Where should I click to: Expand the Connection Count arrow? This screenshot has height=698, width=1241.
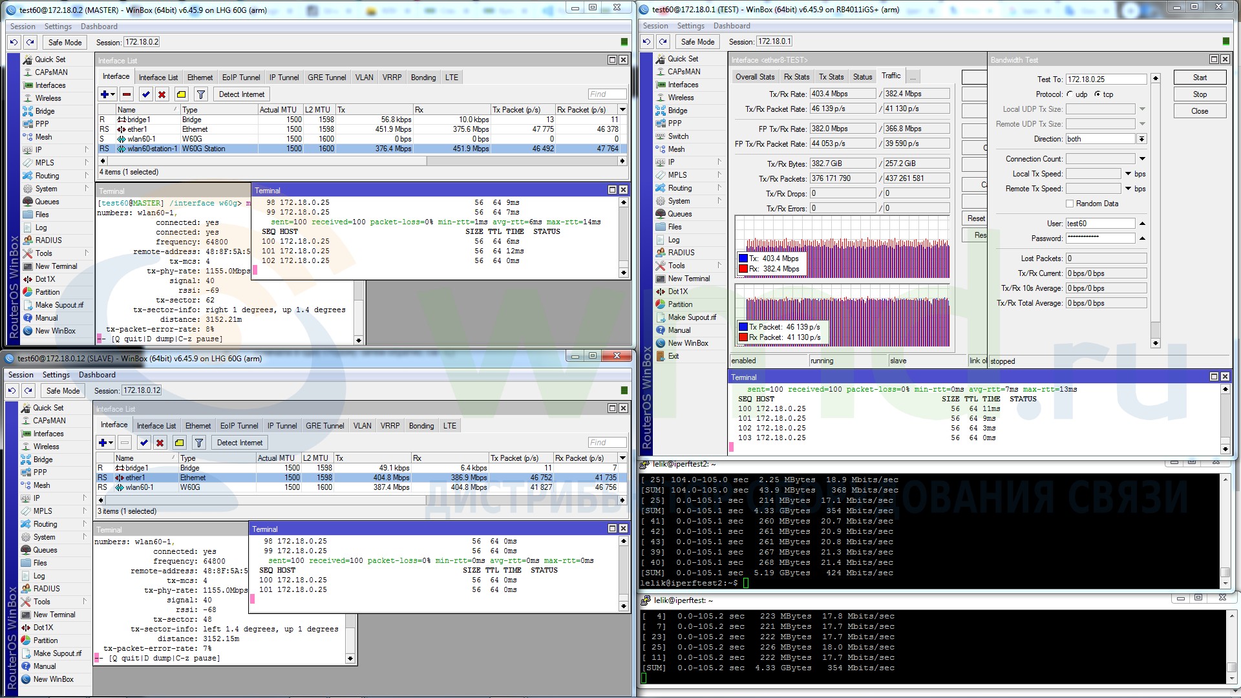(1142, 159)
